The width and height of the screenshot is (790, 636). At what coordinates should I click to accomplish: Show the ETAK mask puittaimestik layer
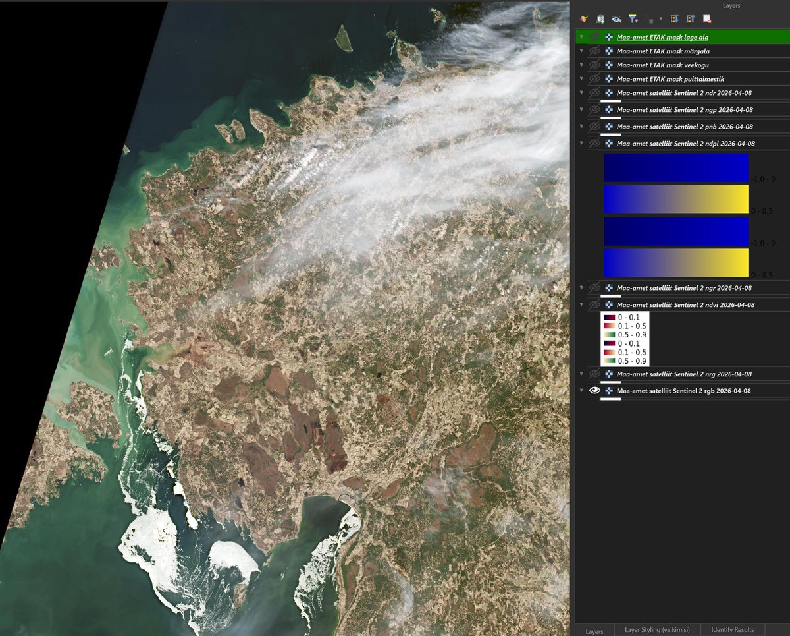tap(594, 78)
